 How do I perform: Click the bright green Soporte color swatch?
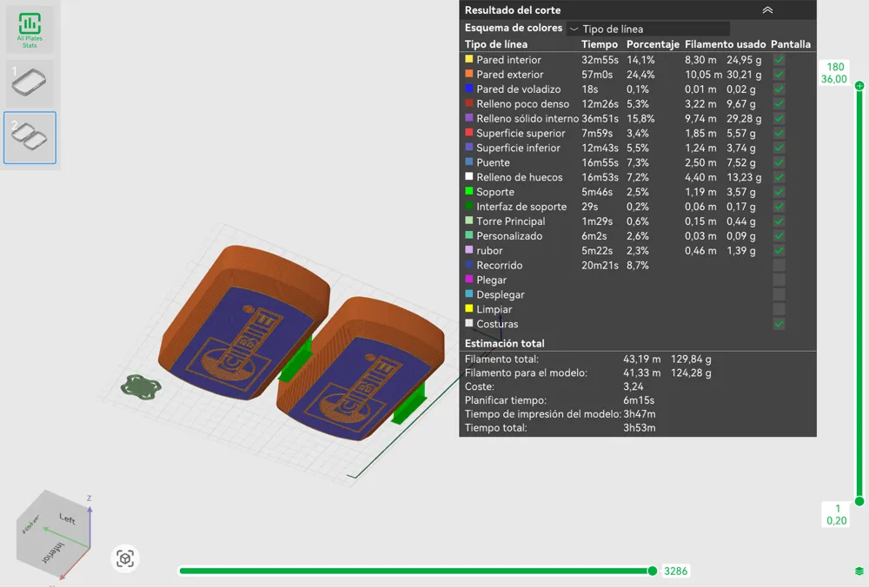tap(469, 191)
